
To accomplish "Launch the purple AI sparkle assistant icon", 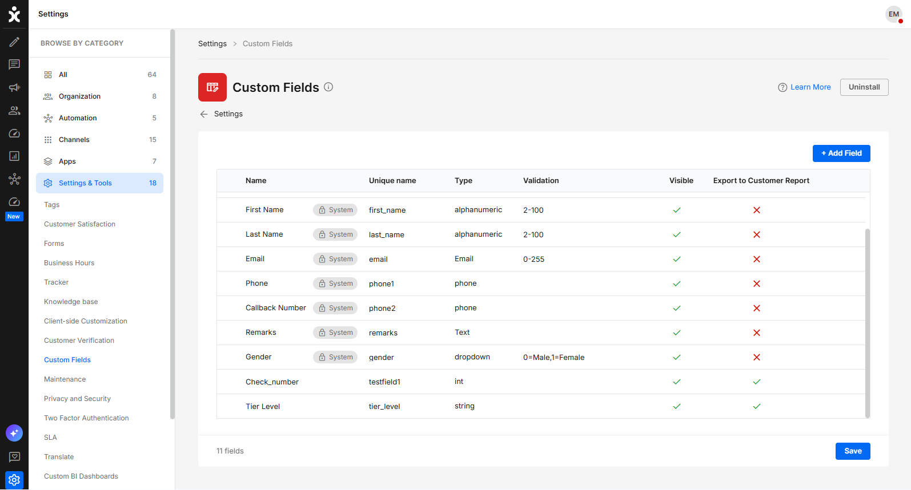I will [x=14, y=434].
